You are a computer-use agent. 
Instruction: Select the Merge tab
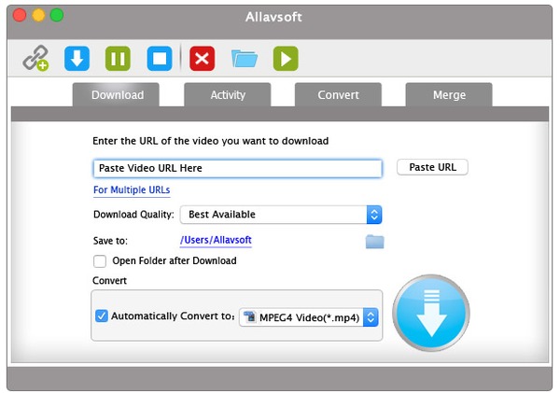[449, 94]
